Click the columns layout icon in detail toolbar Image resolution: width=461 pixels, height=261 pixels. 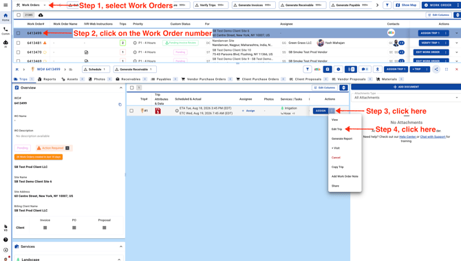351,70
